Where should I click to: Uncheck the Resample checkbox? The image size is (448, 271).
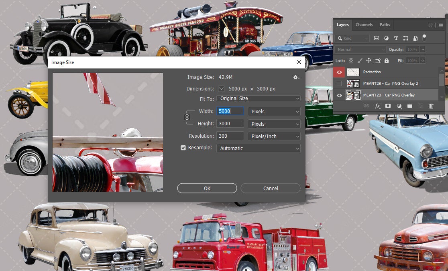182,148
